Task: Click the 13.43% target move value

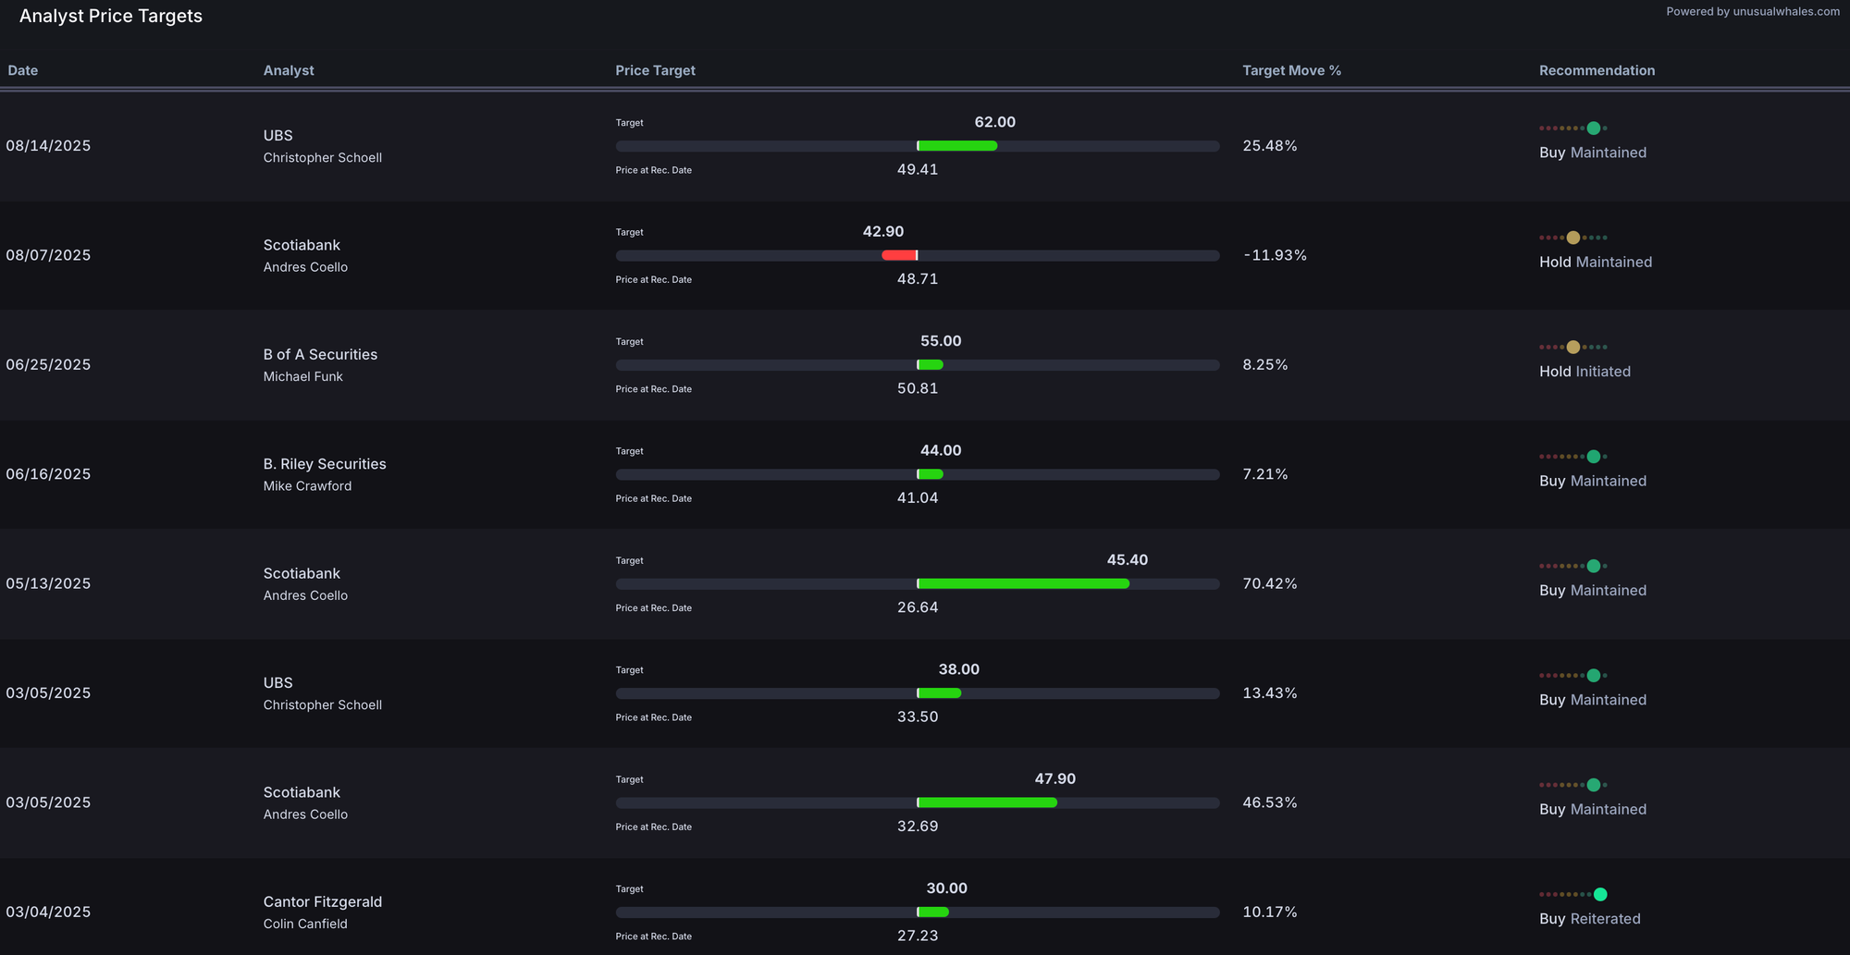Action: pos(1270,693)
